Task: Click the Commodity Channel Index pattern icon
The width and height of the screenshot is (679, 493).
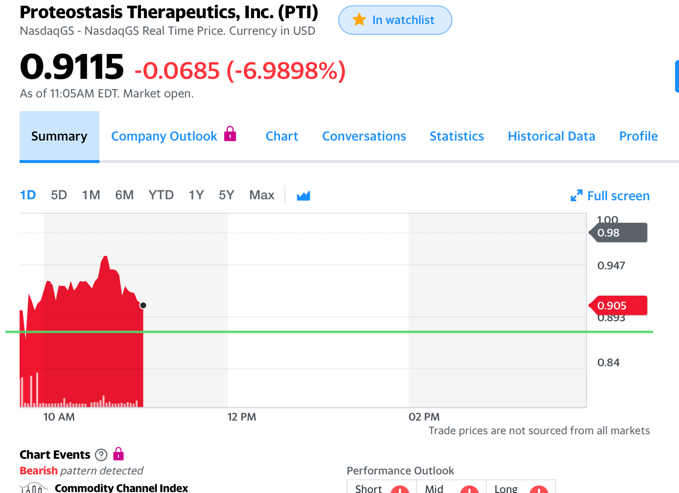Action: pos(34,488)
